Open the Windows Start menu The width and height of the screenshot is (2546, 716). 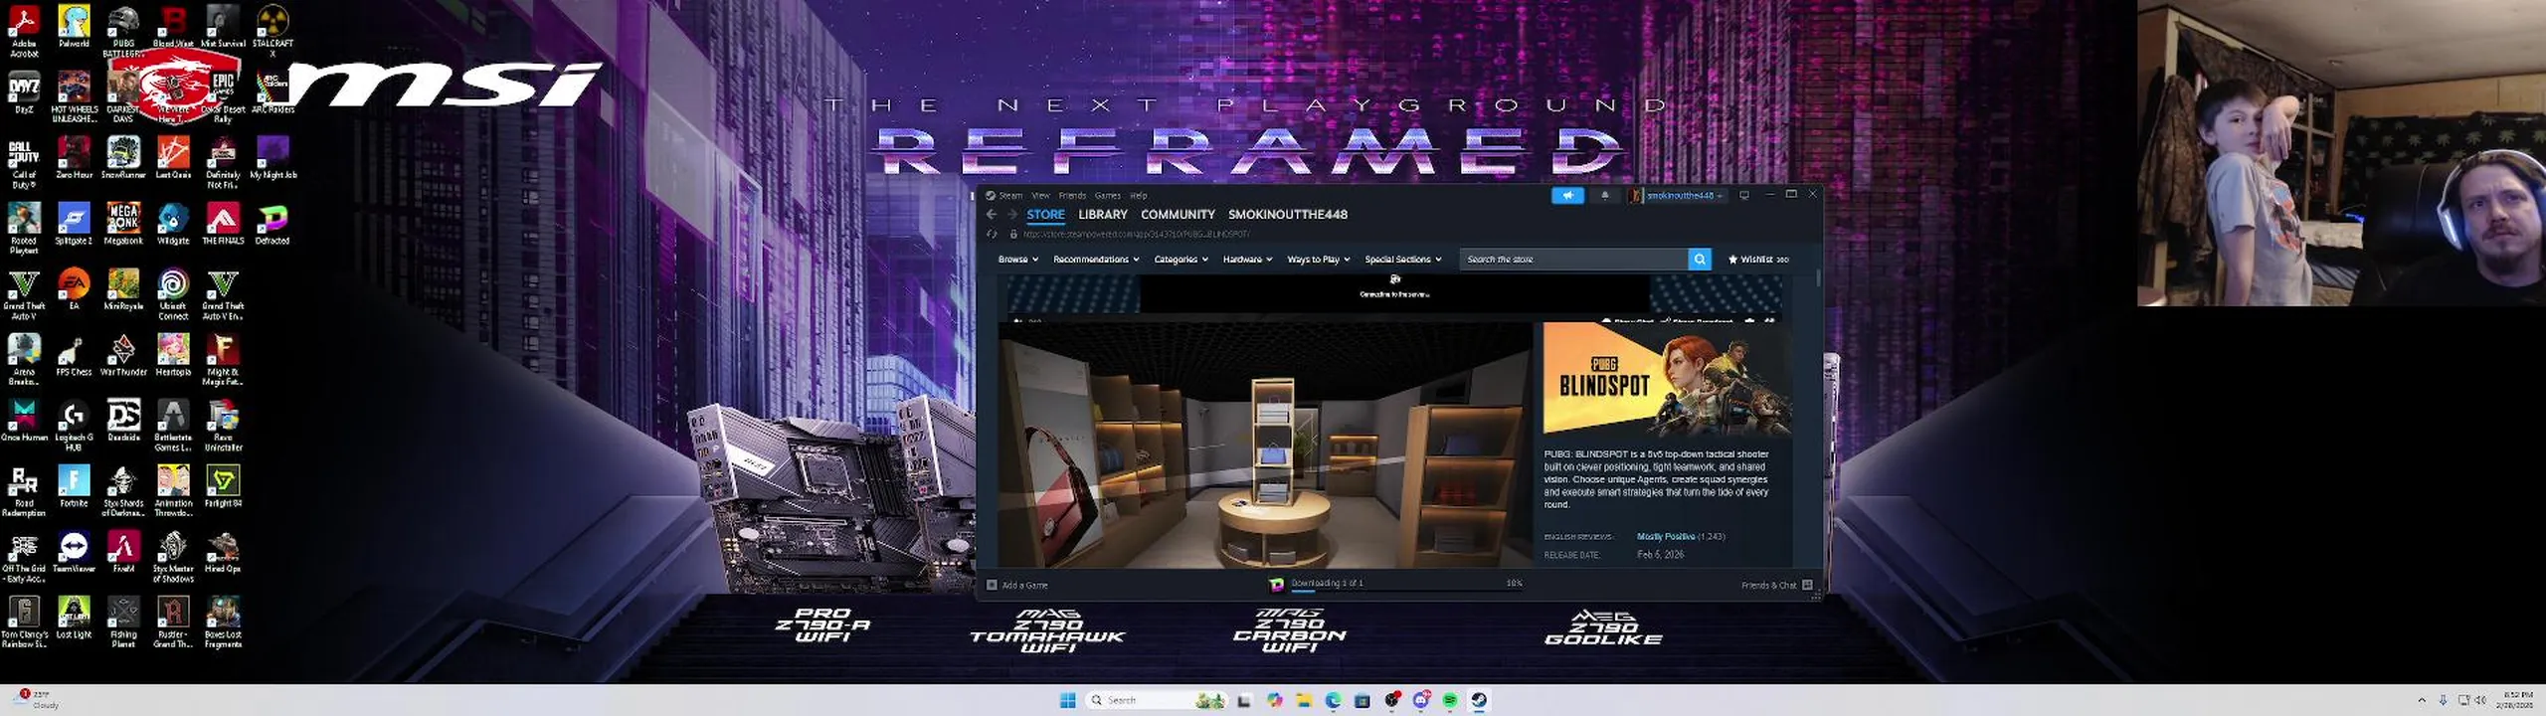click(x=1068, y=700)
